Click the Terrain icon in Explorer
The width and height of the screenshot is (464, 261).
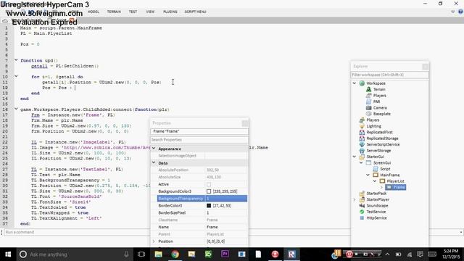[x=368, y=89]
